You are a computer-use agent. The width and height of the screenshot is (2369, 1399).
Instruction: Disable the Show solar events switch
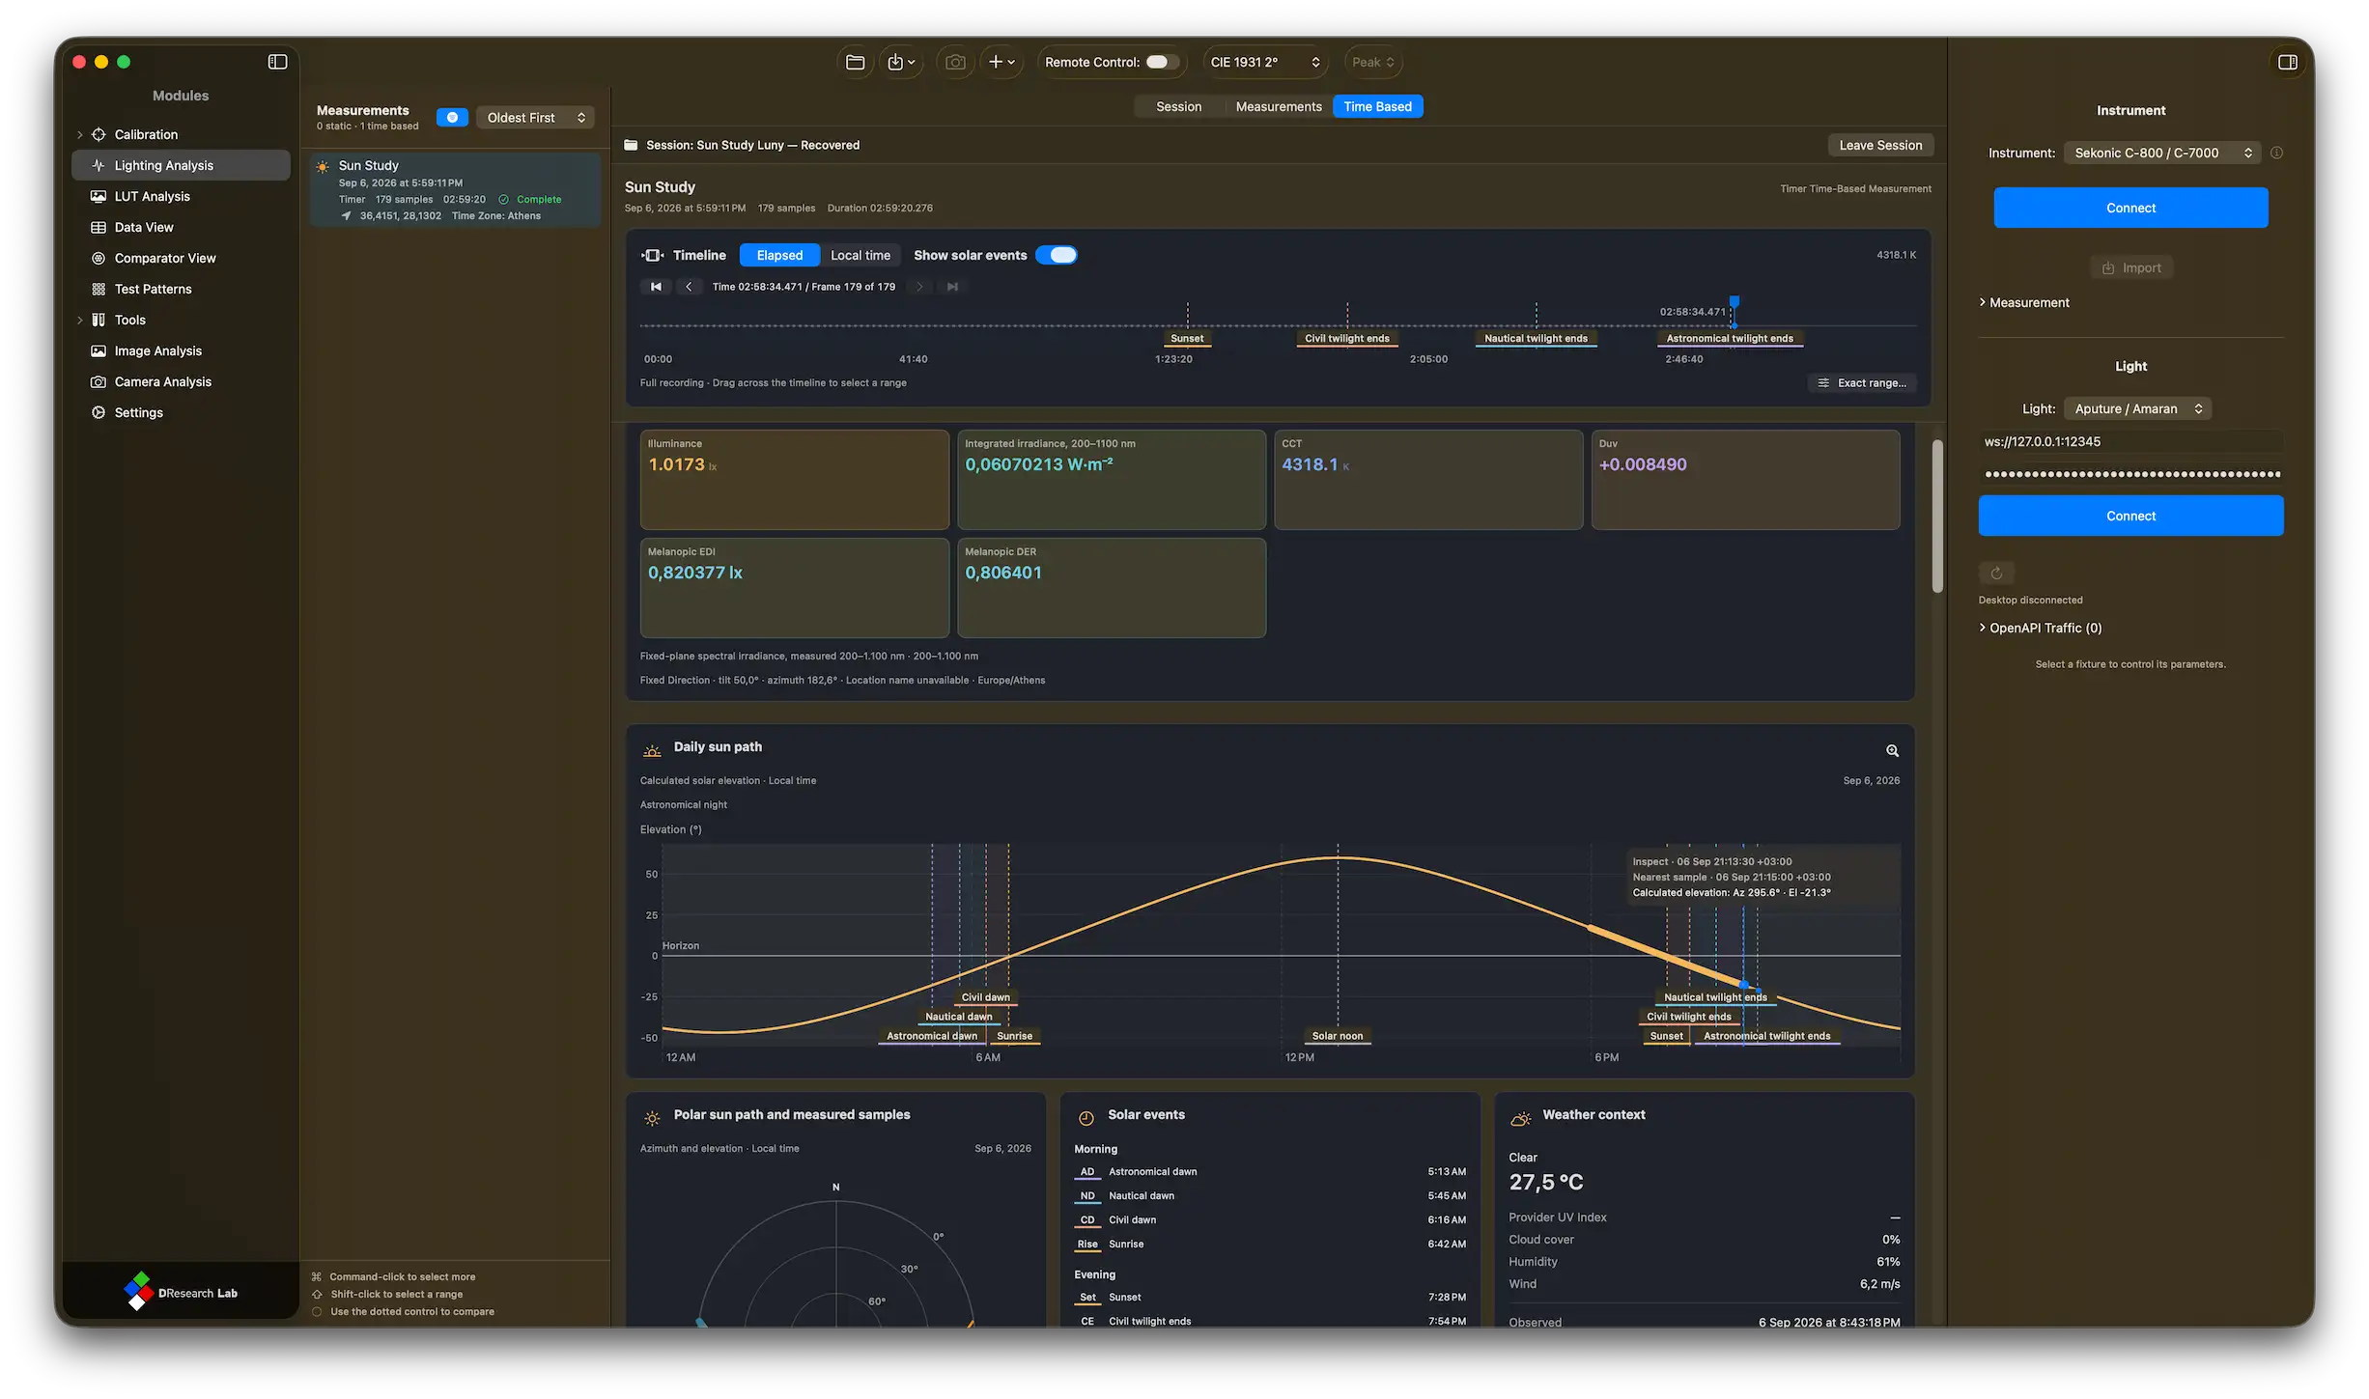1057,255
